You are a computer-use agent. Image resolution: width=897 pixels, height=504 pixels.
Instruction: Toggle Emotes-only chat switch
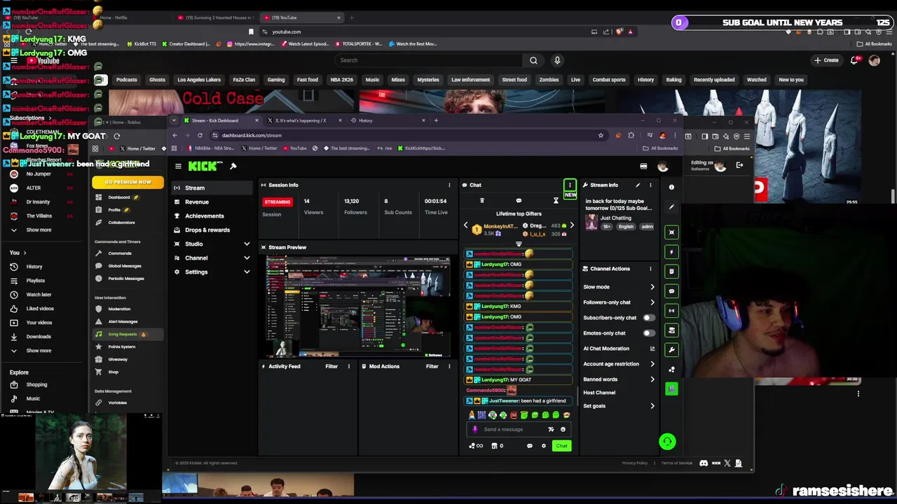click(649, 333)
